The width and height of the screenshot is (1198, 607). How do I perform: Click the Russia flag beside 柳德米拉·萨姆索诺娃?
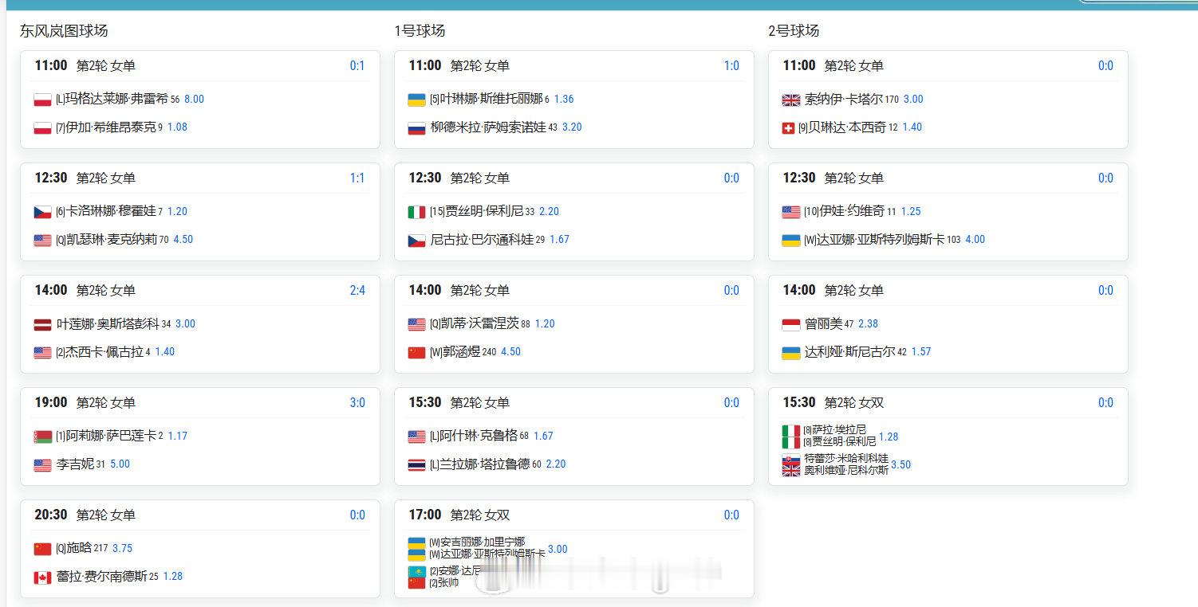pyautogui.click(x=416, y=127)
